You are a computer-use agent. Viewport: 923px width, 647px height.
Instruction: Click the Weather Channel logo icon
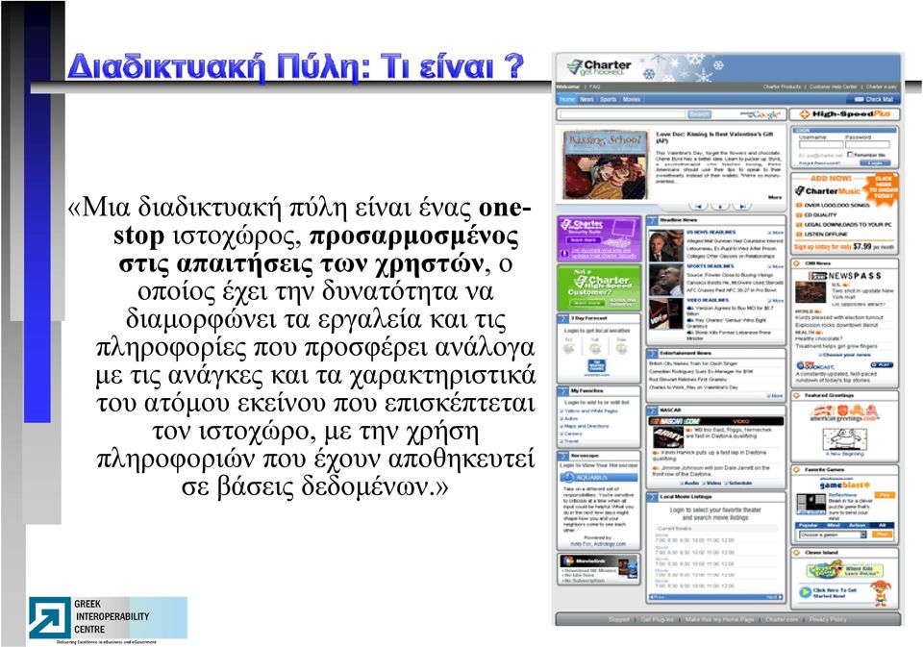[596, 366]
